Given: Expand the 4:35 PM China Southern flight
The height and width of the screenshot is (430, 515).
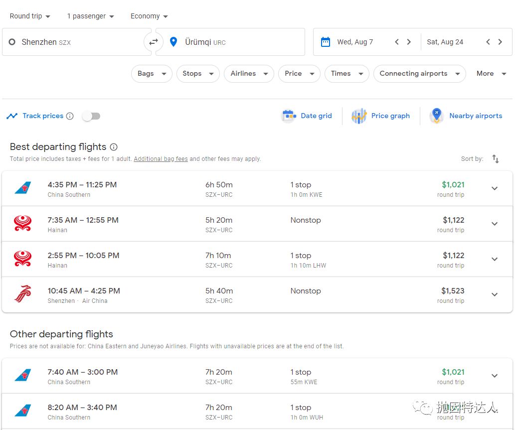Looking at the screenshot, I should point(495,188).
